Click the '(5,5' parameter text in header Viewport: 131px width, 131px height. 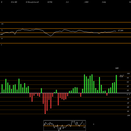67,2
